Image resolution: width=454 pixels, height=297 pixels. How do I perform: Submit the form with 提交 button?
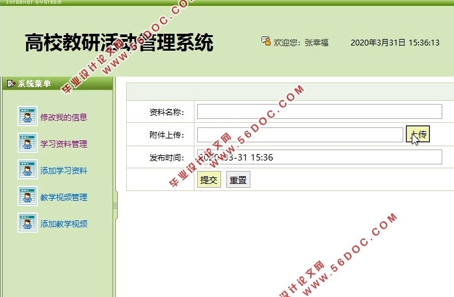(209, 180)
